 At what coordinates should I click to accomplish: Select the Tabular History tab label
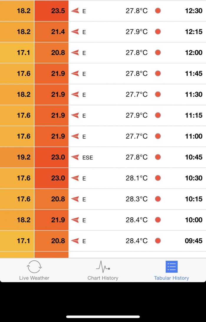[171, 278]
